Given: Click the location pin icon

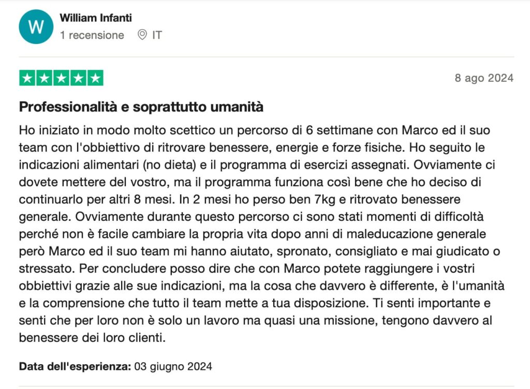Looking at the screenshot, I should pos(142,35).
